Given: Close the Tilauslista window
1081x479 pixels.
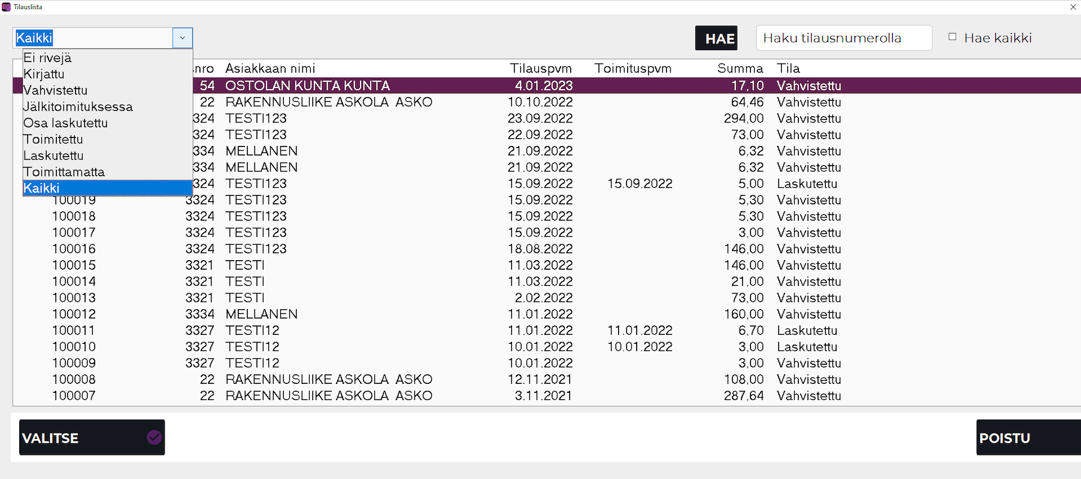Looking at the screenshot, I should 1073,7.
